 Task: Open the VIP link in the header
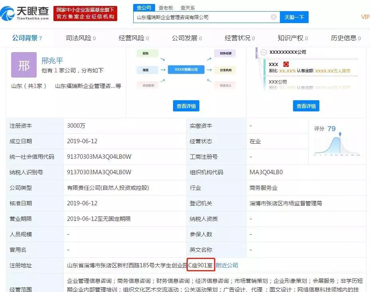click(365, 17)
